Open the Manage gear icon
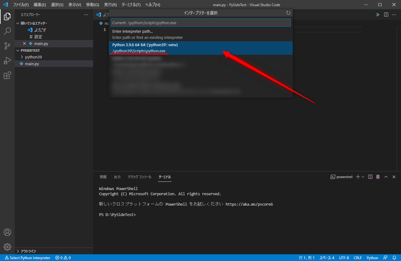Viewport: 401px width, 261px height. click(x=7, y=247)
